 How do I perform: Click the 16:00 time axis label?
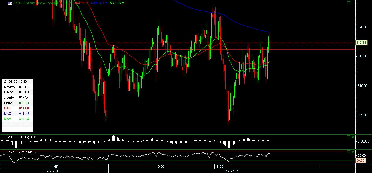pos(219,166)
